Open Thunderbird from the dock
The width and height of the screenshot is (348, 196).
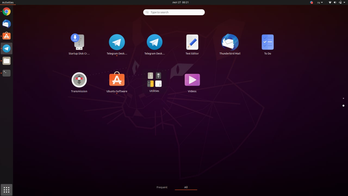click(x=7, y=24)
